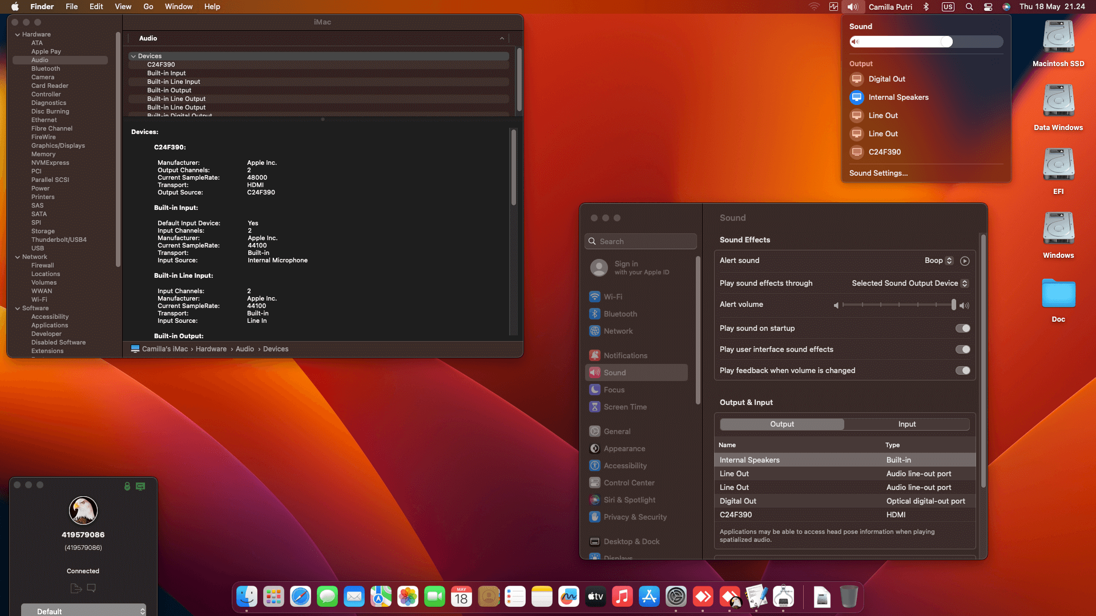Image resolution: width=1096 pixels, height=616 pixels.
Task: Toggle Play feedback when volume is changed
Action: (x=962, y=370)
